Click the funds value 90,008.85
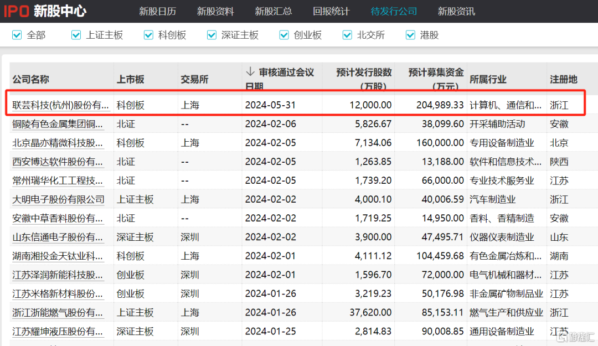 (x=443, y=332)
